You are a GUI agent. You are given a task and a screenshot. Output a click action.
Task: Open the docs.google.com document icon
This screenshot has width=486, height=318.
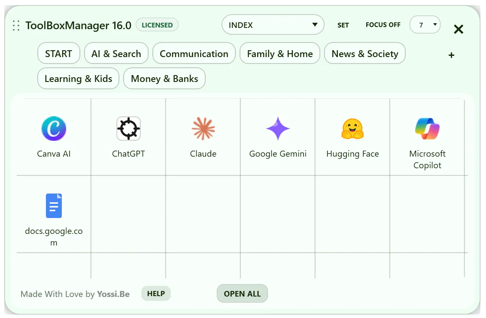tap(54, 206)
